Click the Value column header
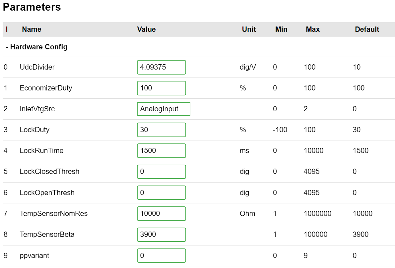The image size is (395, 268). tap(146, 29)
